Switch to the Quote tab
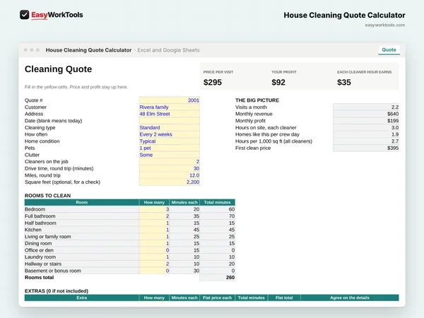424x318 pixels. click(x=389, y=49)
